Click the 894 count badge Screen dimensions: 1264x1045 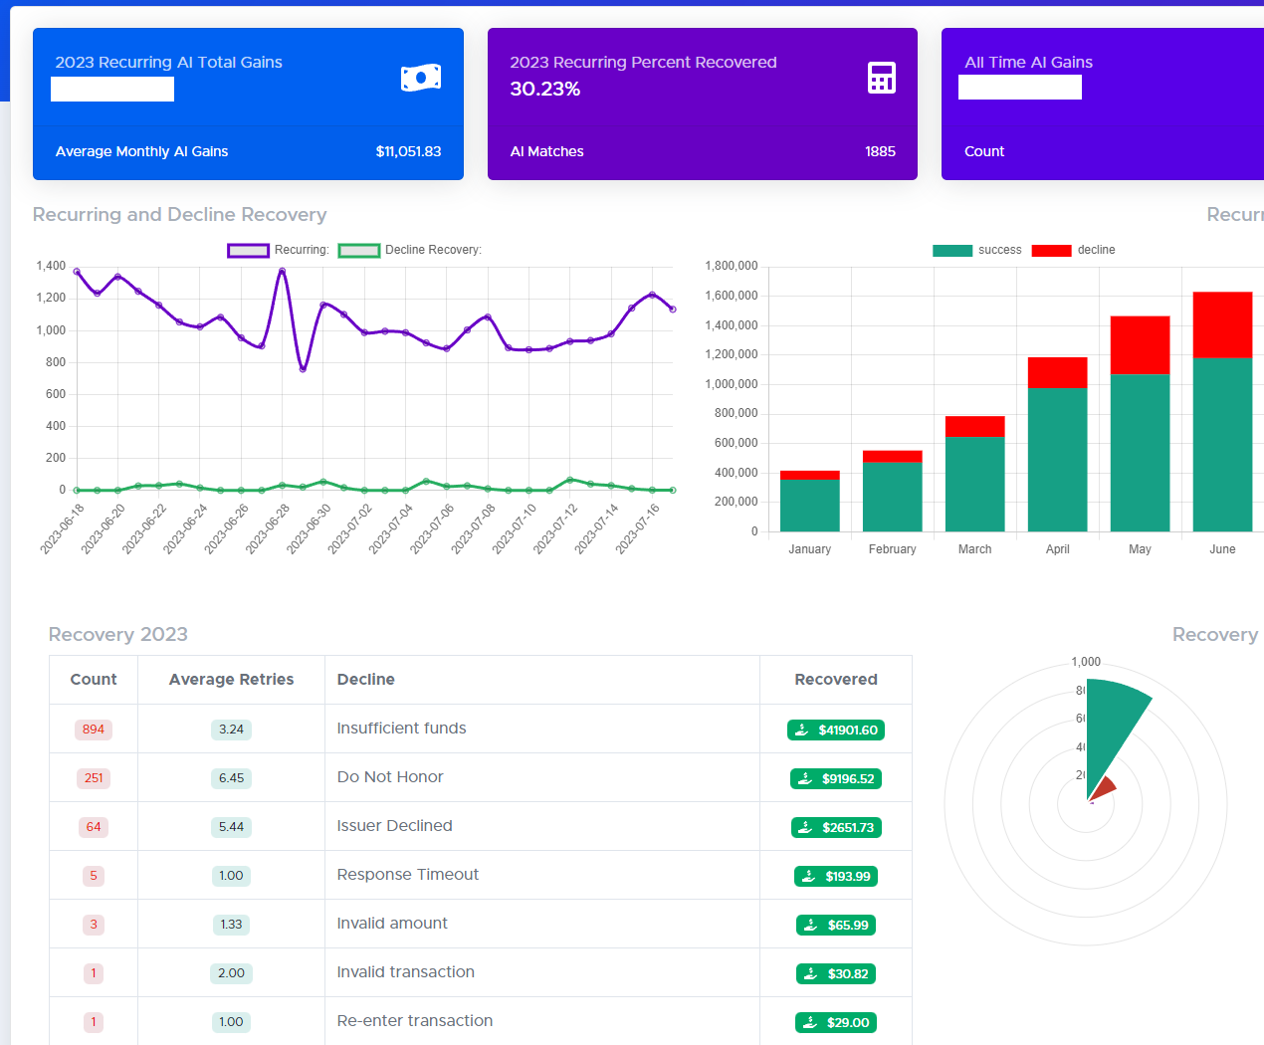tap(94, 730)
